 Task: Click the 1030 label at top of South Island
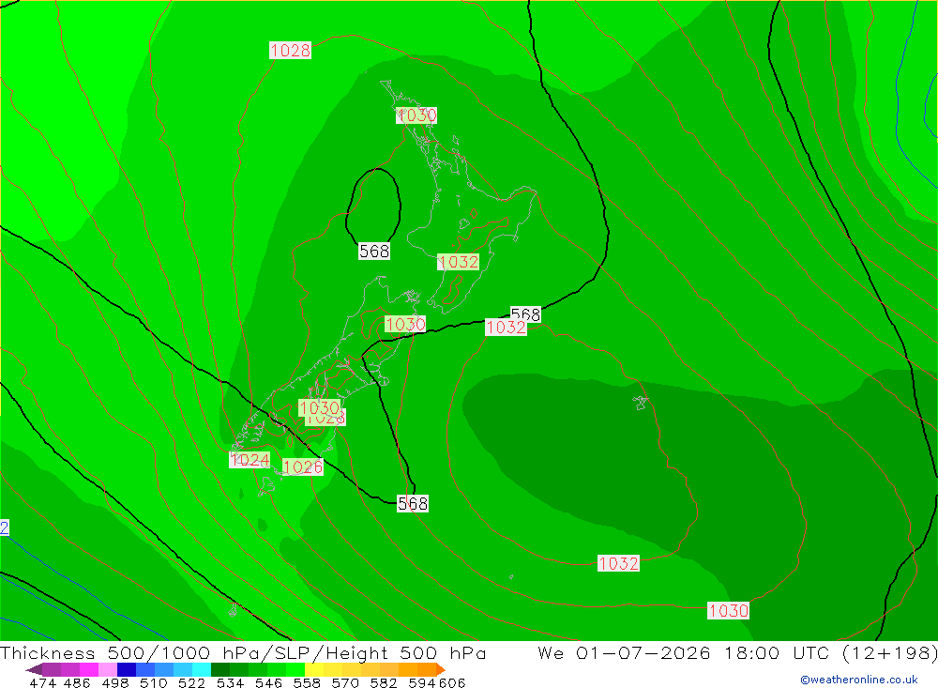(x=405, y=325)
